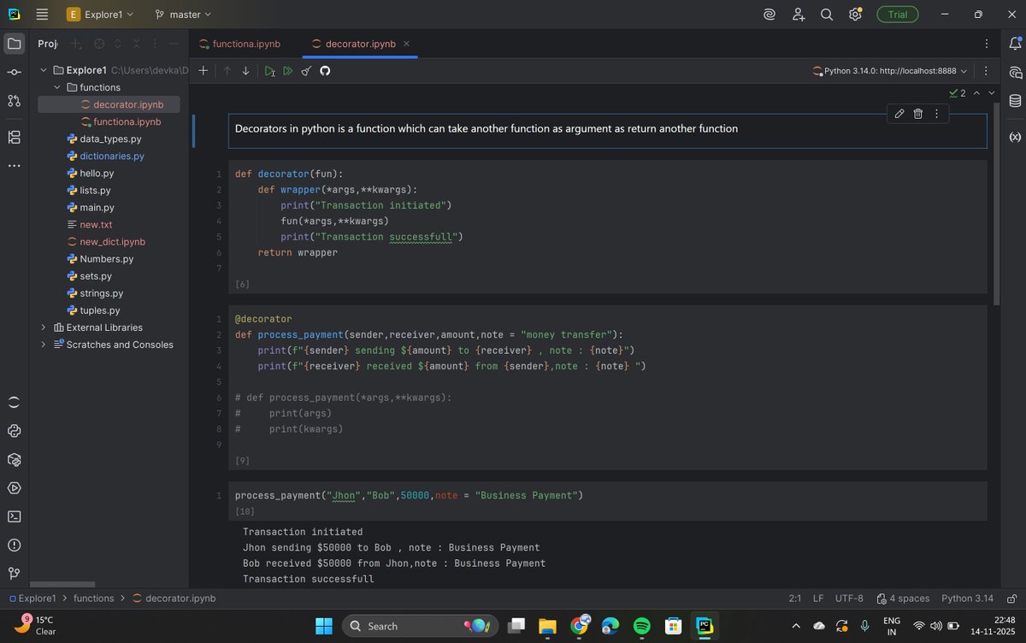Open the Python Packages tool window
The image size is (1026, 643).
click(14, 460)
